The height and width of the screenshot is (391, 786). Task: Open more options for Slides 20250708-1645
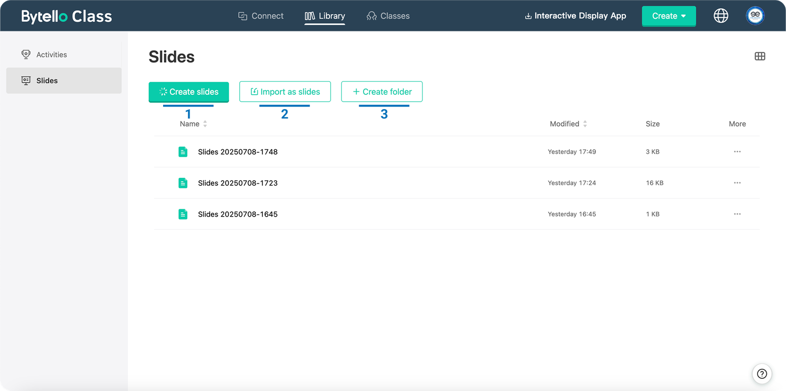coord(737,214)
